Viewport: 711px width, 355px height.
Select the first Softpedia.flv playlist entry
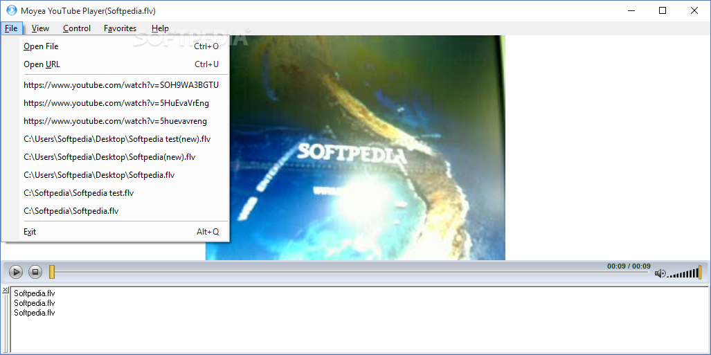tap(35, 293)
